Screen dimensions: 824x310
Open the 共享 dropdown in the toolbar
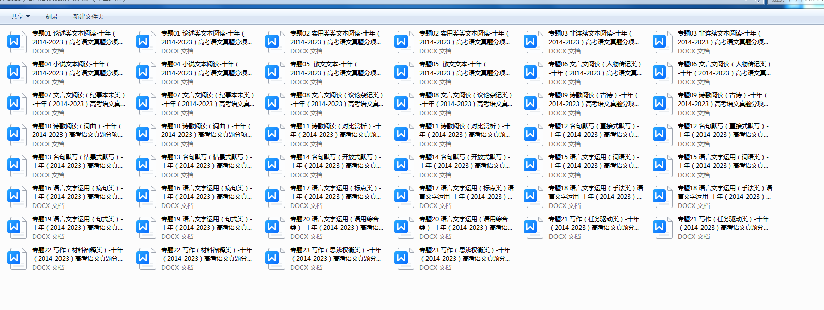coord(20,17)
